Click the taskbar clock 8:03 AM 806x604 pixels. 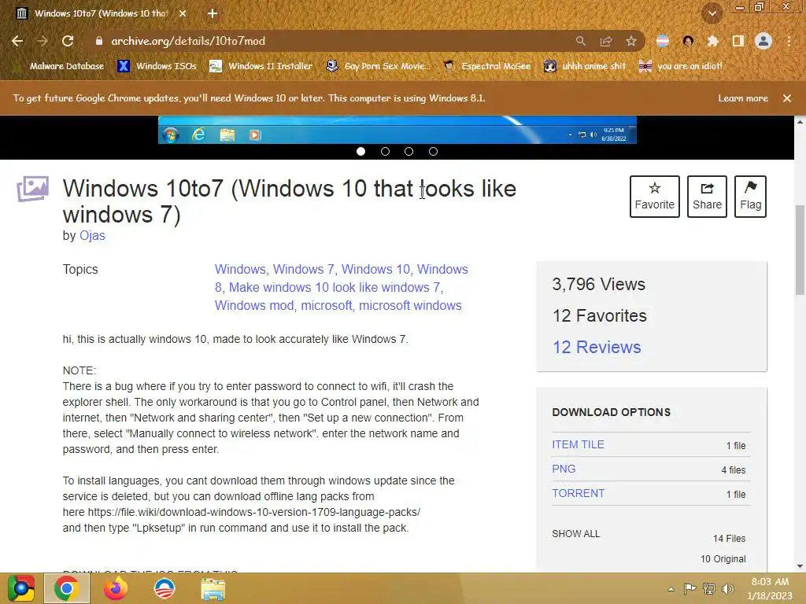click(770, 589)
